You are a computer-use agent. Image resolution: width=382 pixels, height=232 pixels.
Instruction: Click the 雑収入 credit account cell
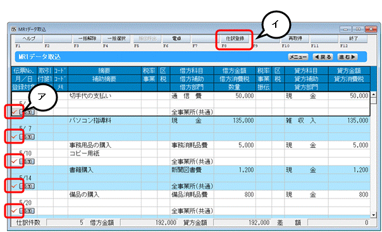[306, 120]
